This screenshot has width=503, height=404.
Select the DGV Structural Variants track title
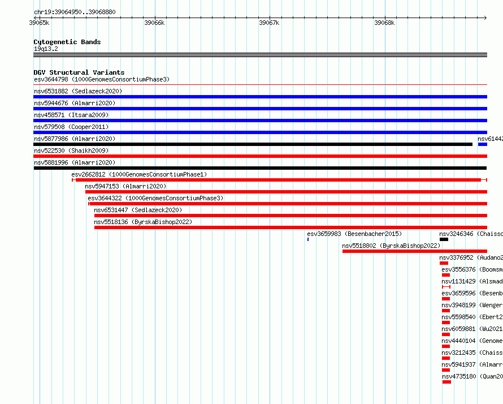coord(79,72)
